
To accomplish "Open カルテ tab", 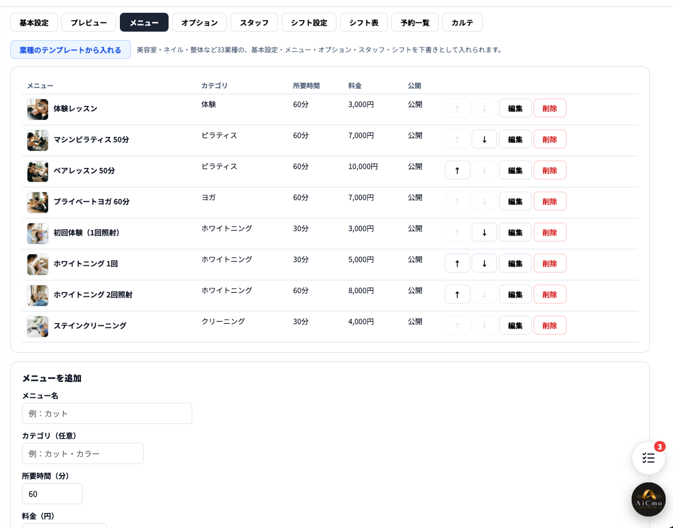I will [x=462, y=23].
